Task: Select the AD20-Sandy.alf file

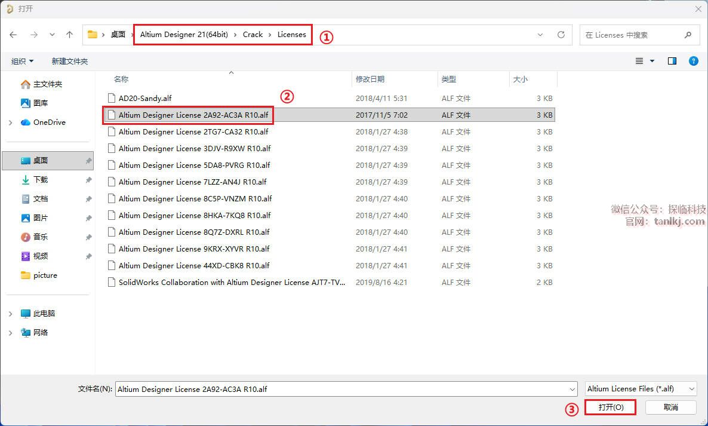Action: tap(329, 98)
